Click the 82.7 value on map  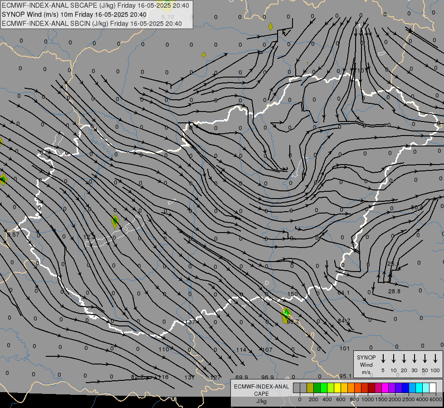[x=137, y=377]
